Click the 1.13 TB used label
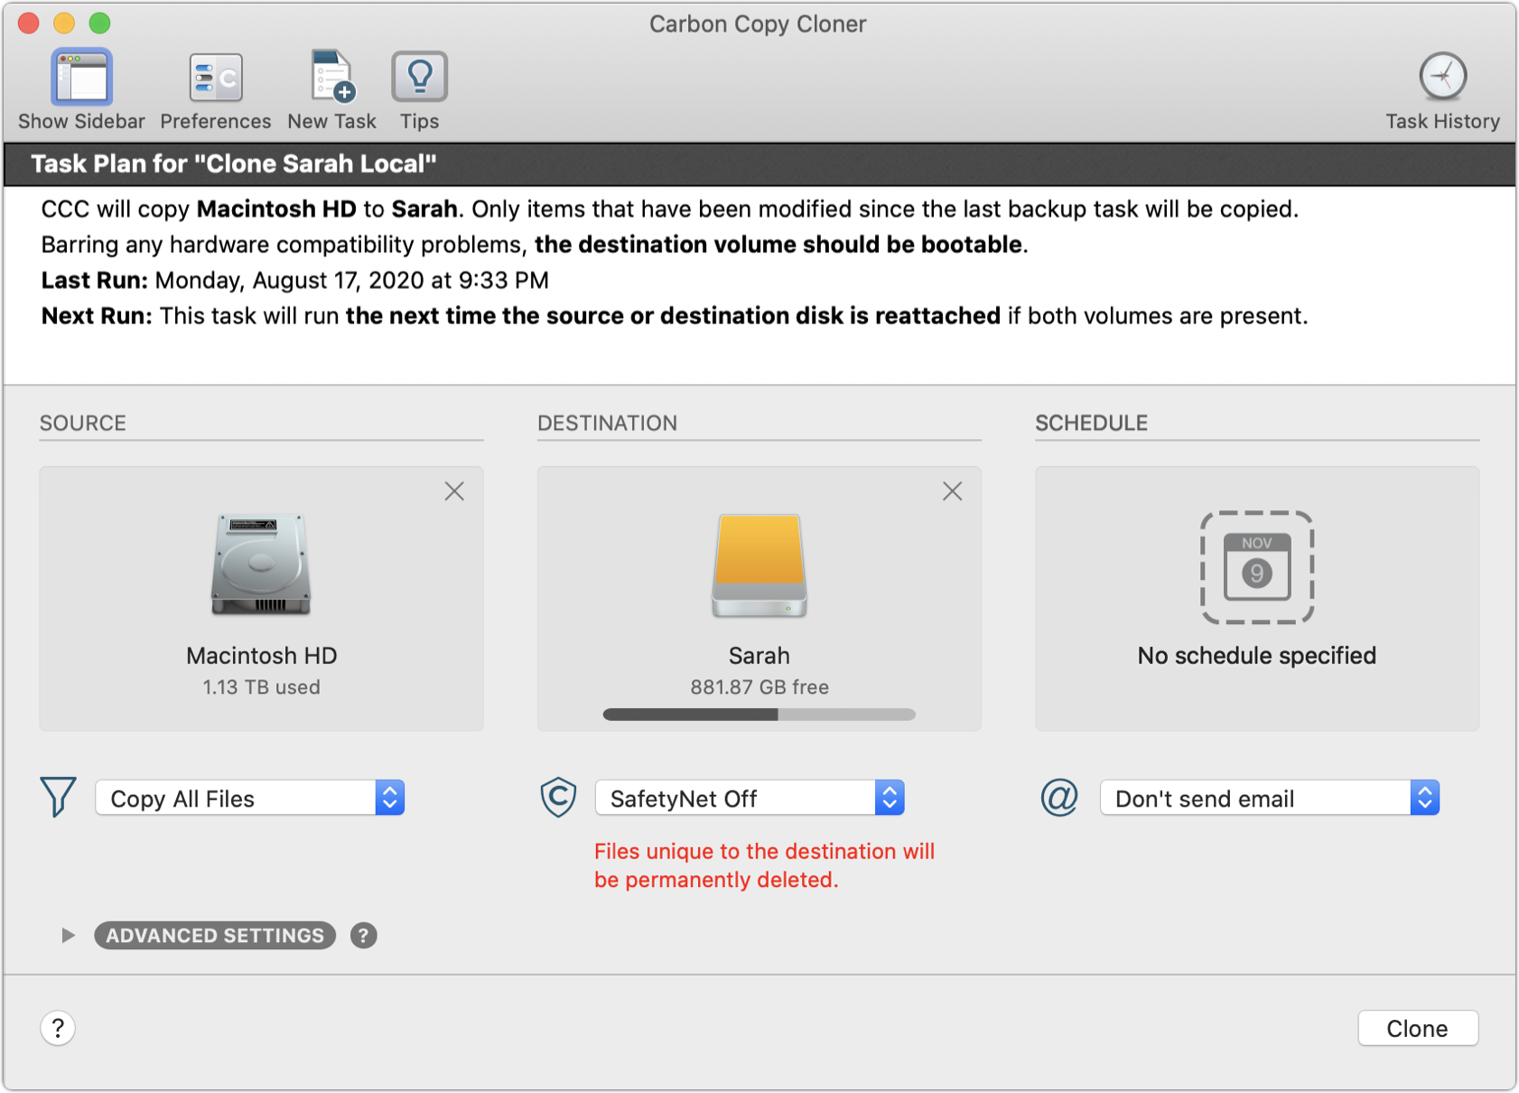Image resolution: width=1519 pixels, height=1093 pixels. coord(261,687)
